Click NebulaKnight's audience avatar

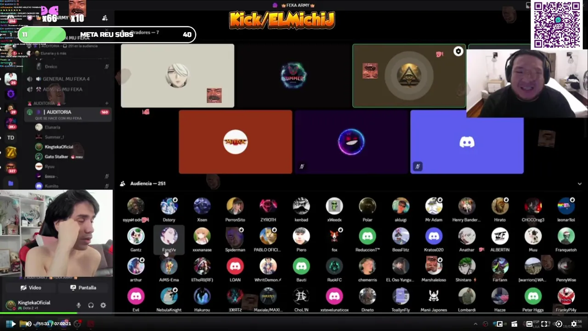click(169, 296)
